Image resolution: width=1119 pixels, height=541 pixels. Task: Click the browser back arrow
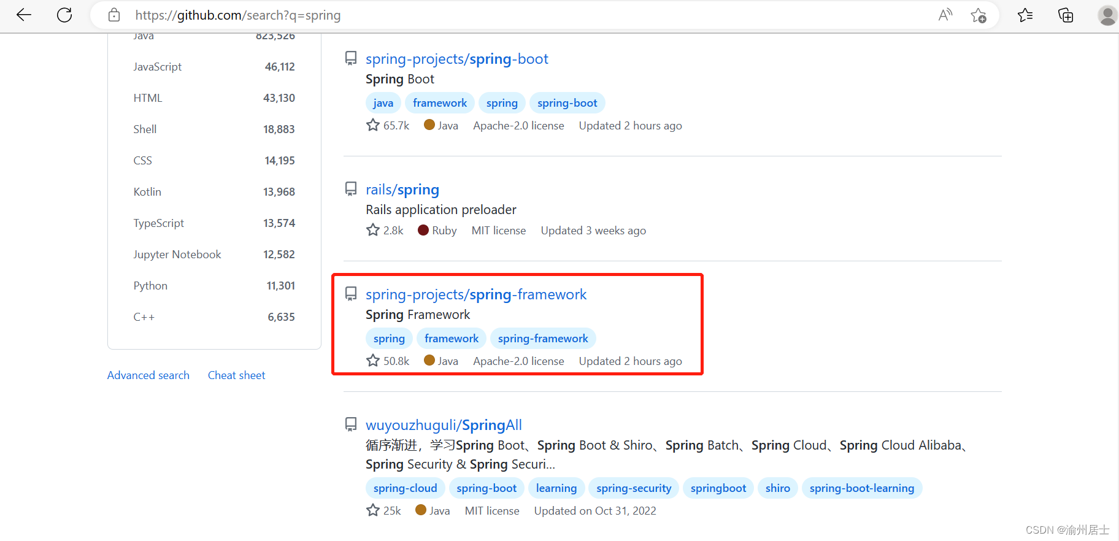click(24, 15)
